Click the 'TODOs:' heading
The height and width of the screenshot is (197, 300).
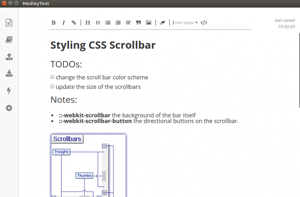66,64
